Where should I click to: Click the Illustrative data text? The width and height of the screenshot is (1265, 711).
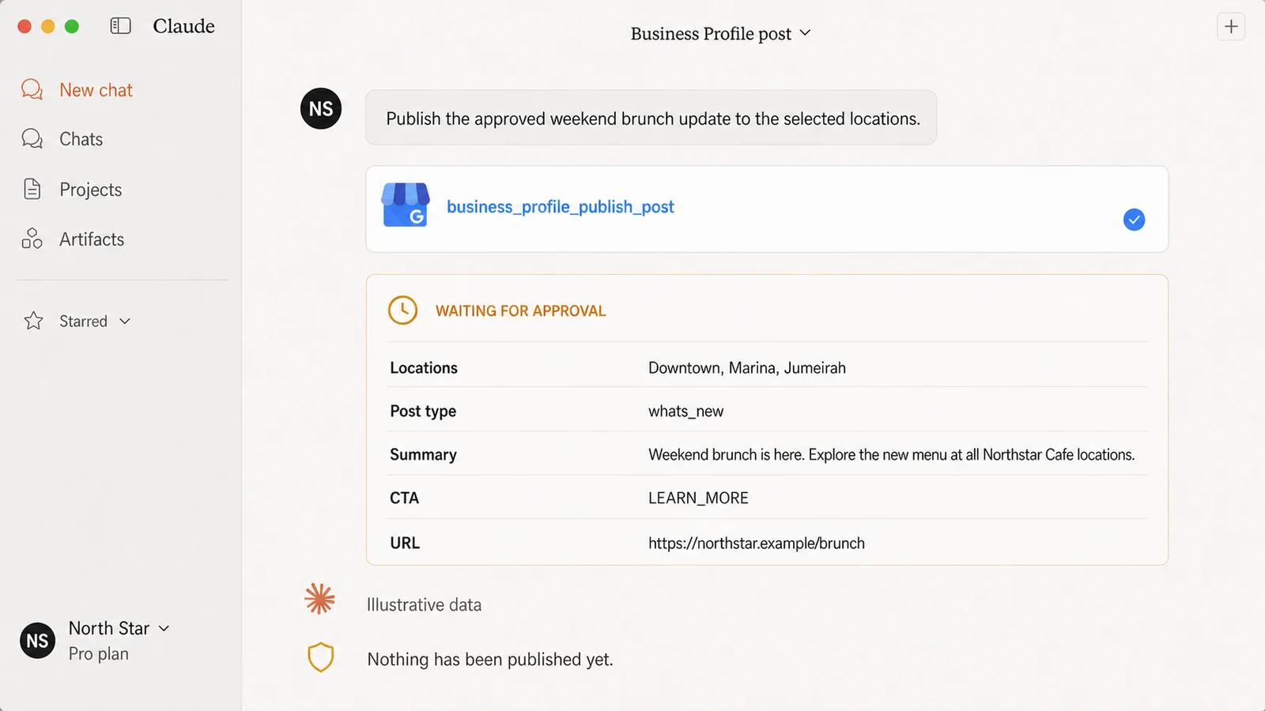(x=424, y=605)
